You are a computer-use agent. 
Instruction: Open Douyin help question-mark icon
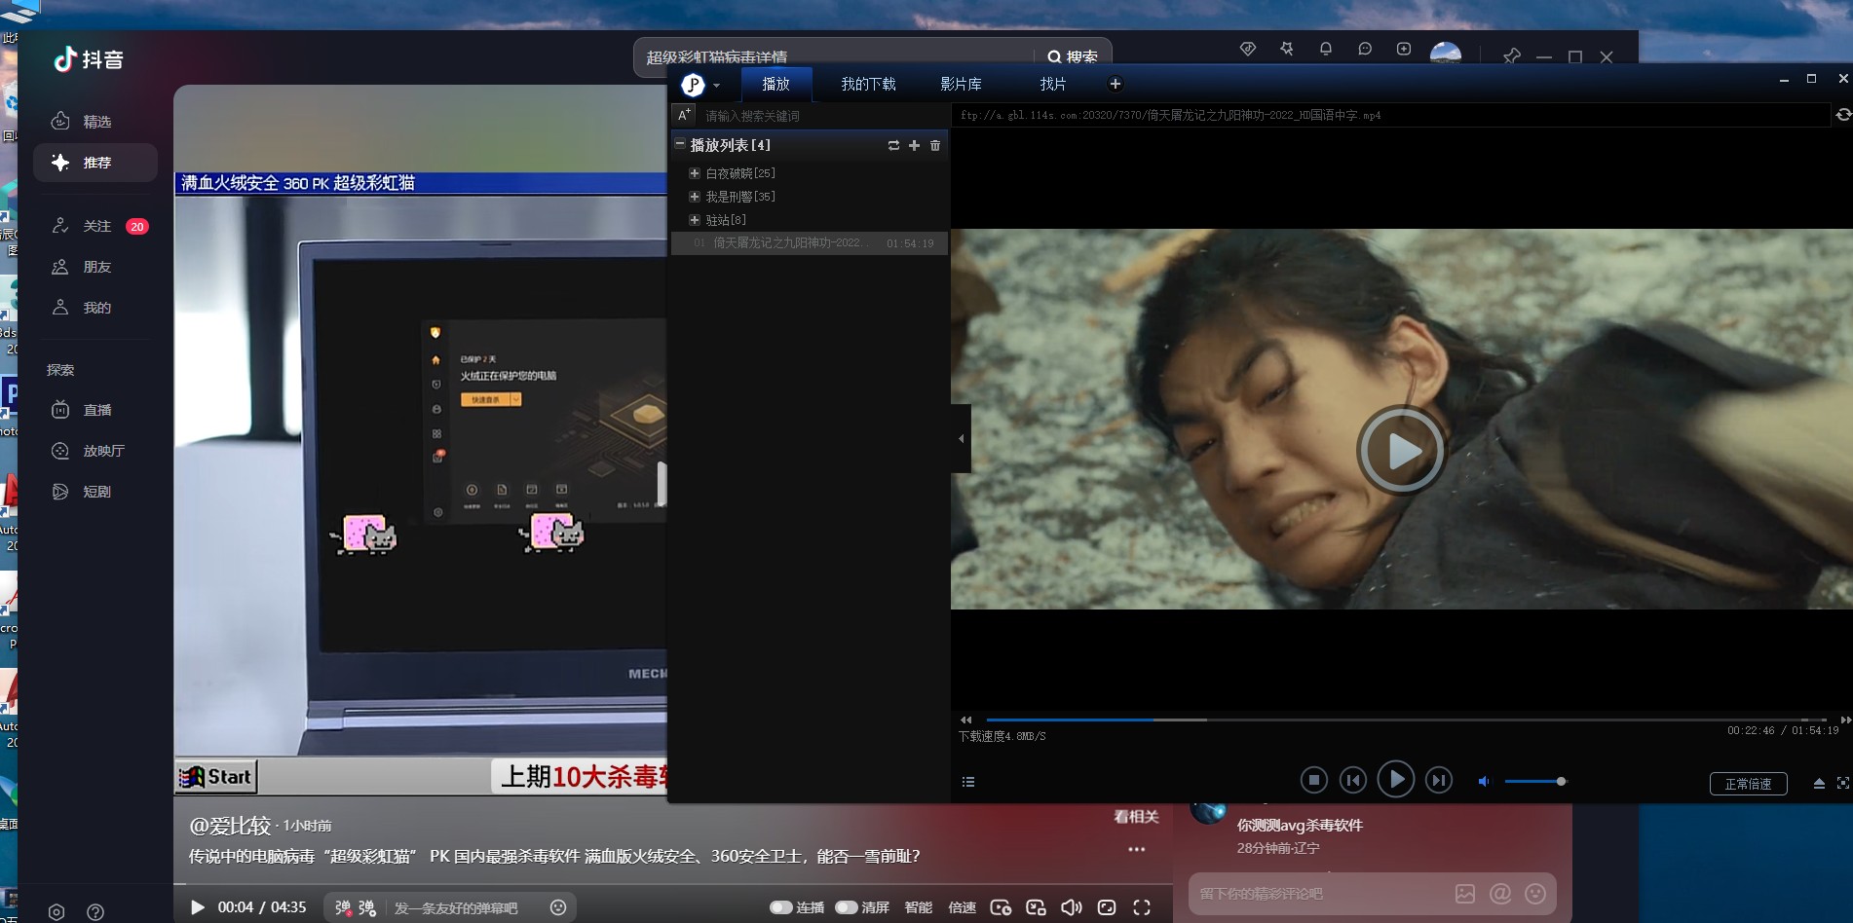pyautogui.click(x=95, y=912)
